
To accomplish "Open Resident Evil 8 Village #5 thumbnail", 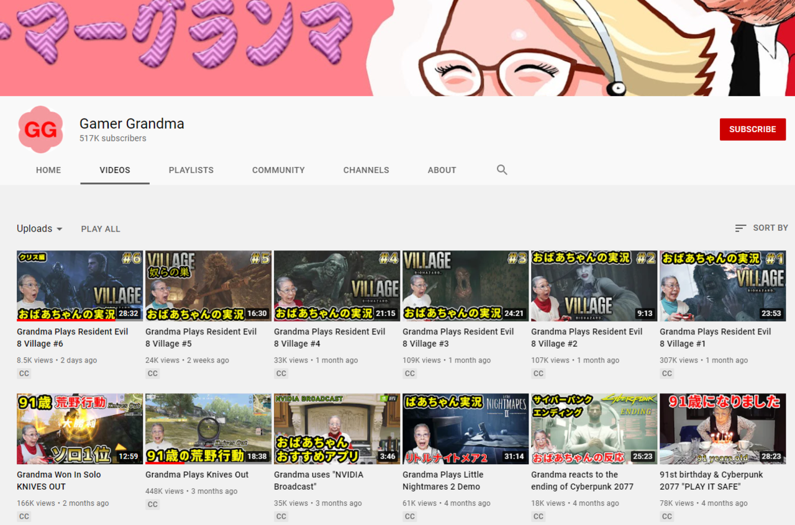I will [x=208, y=285].
